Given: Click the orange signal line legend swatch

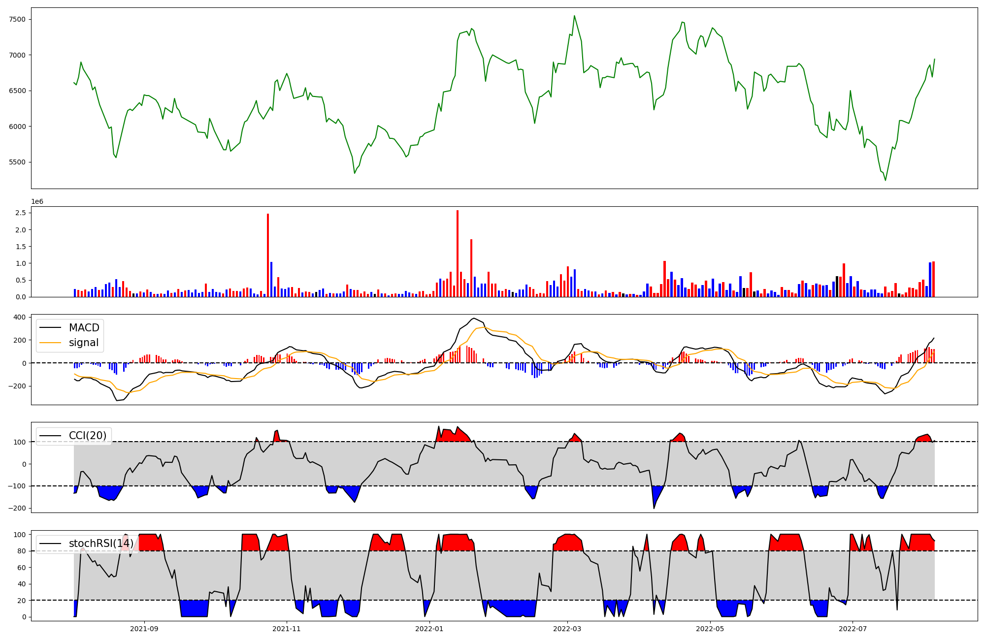Looking at the screenshot, I should (x=50, y=343).
